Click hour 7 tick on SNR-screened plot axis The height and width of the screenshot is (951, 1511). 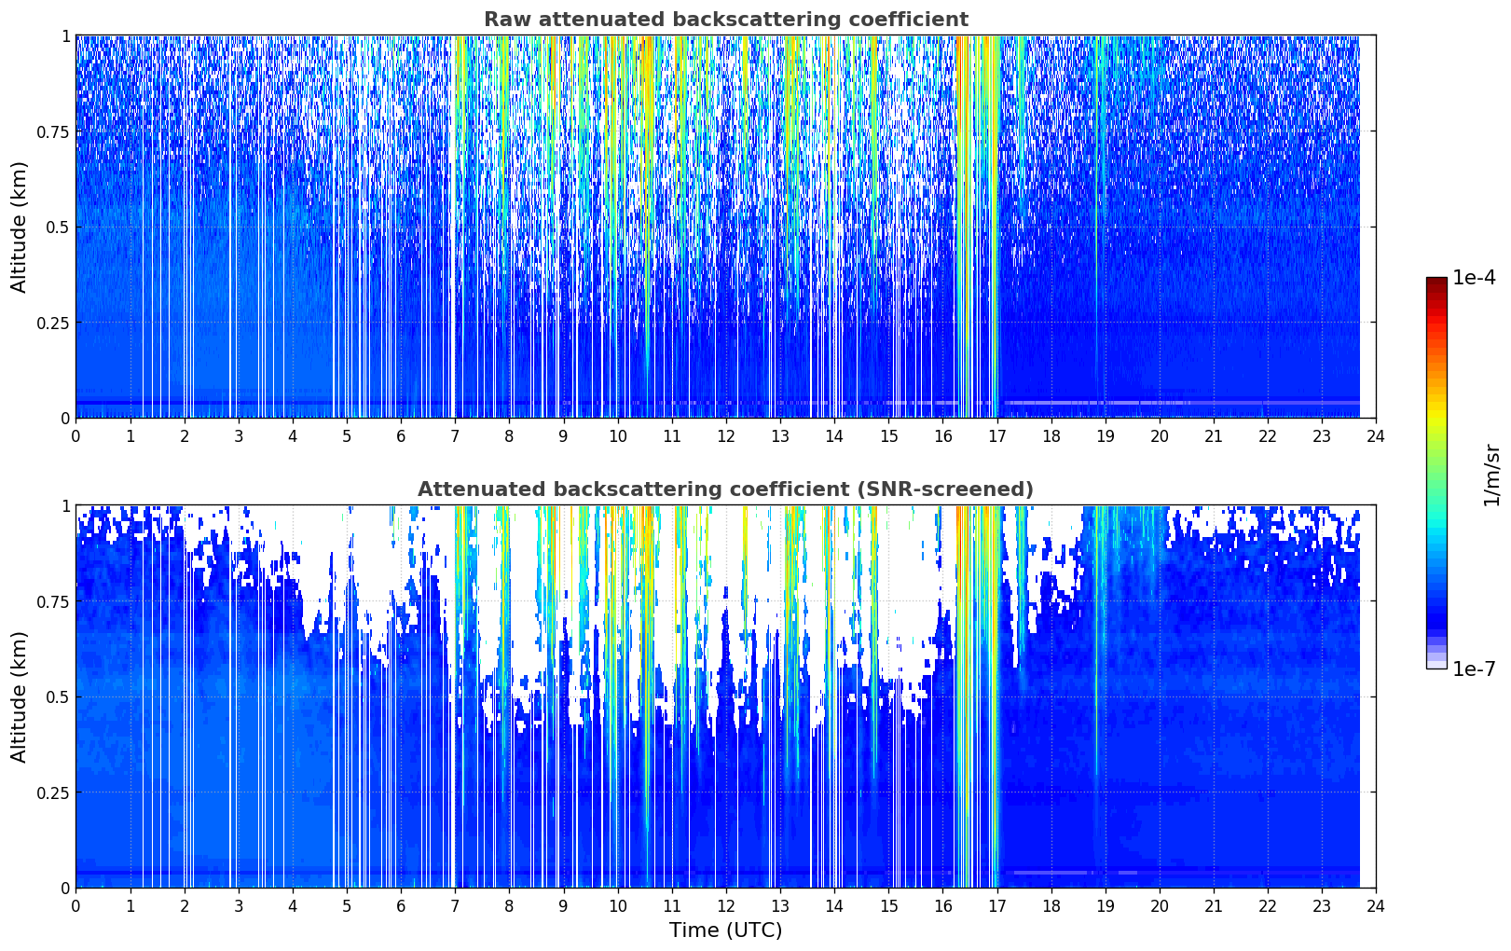click(455, 905)
